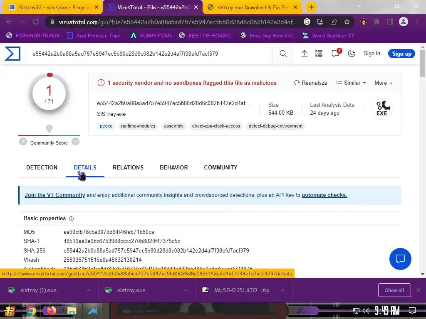Click the hash search input field

(x=149, y=54)
